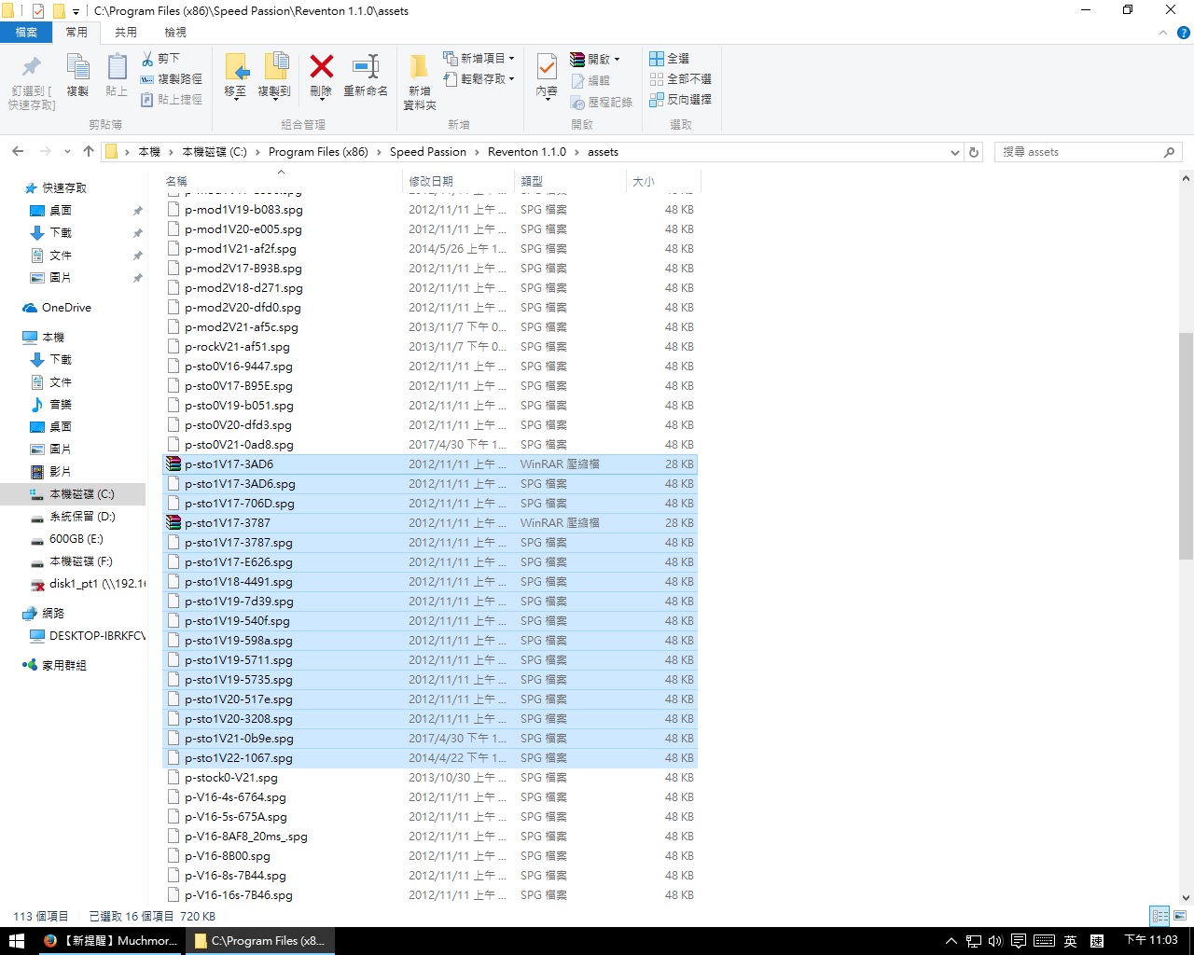The height and width of the screenshot is (955, 1194).
Task: Open the Quick Access Toolbar customize dropdown
Action: [76, 12]
